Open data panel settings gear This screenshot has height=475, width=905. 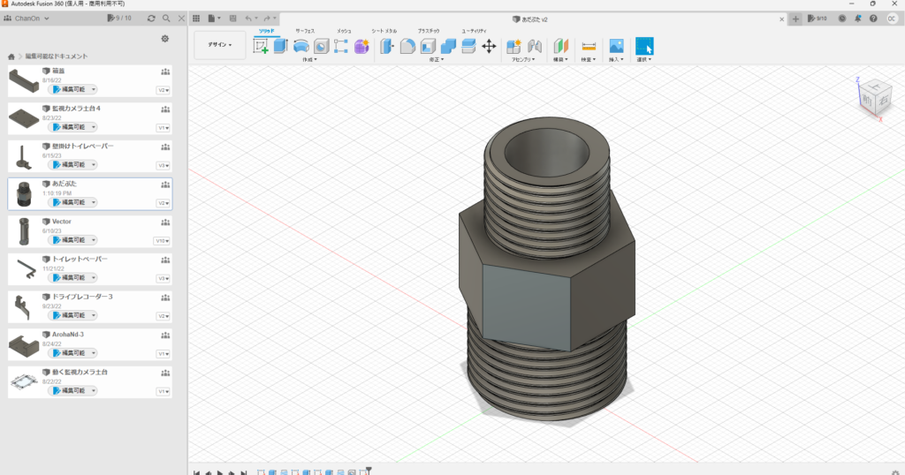(164, 39)
